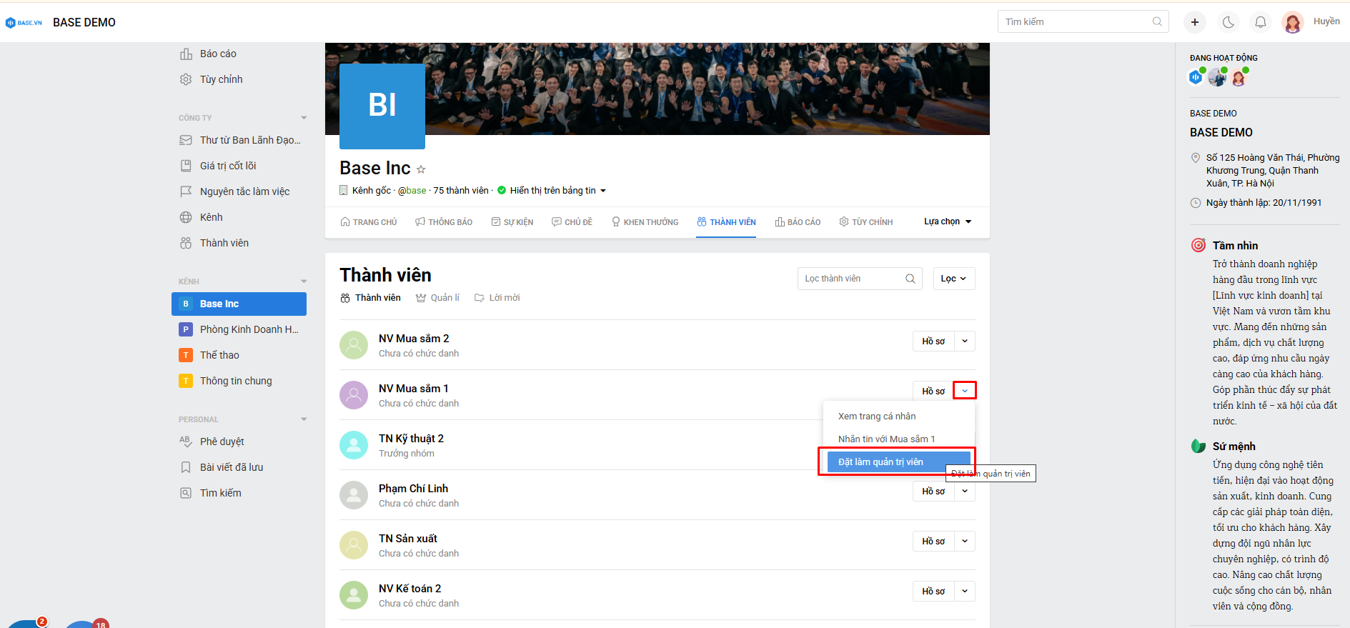1350x628 pixels.
Task: Select the Quản lí sub-tab
Action: (437, 298)
